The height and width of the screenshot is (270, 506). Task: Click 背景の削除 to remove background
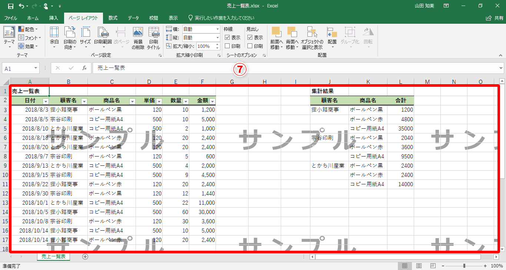[x=138, y=37]
